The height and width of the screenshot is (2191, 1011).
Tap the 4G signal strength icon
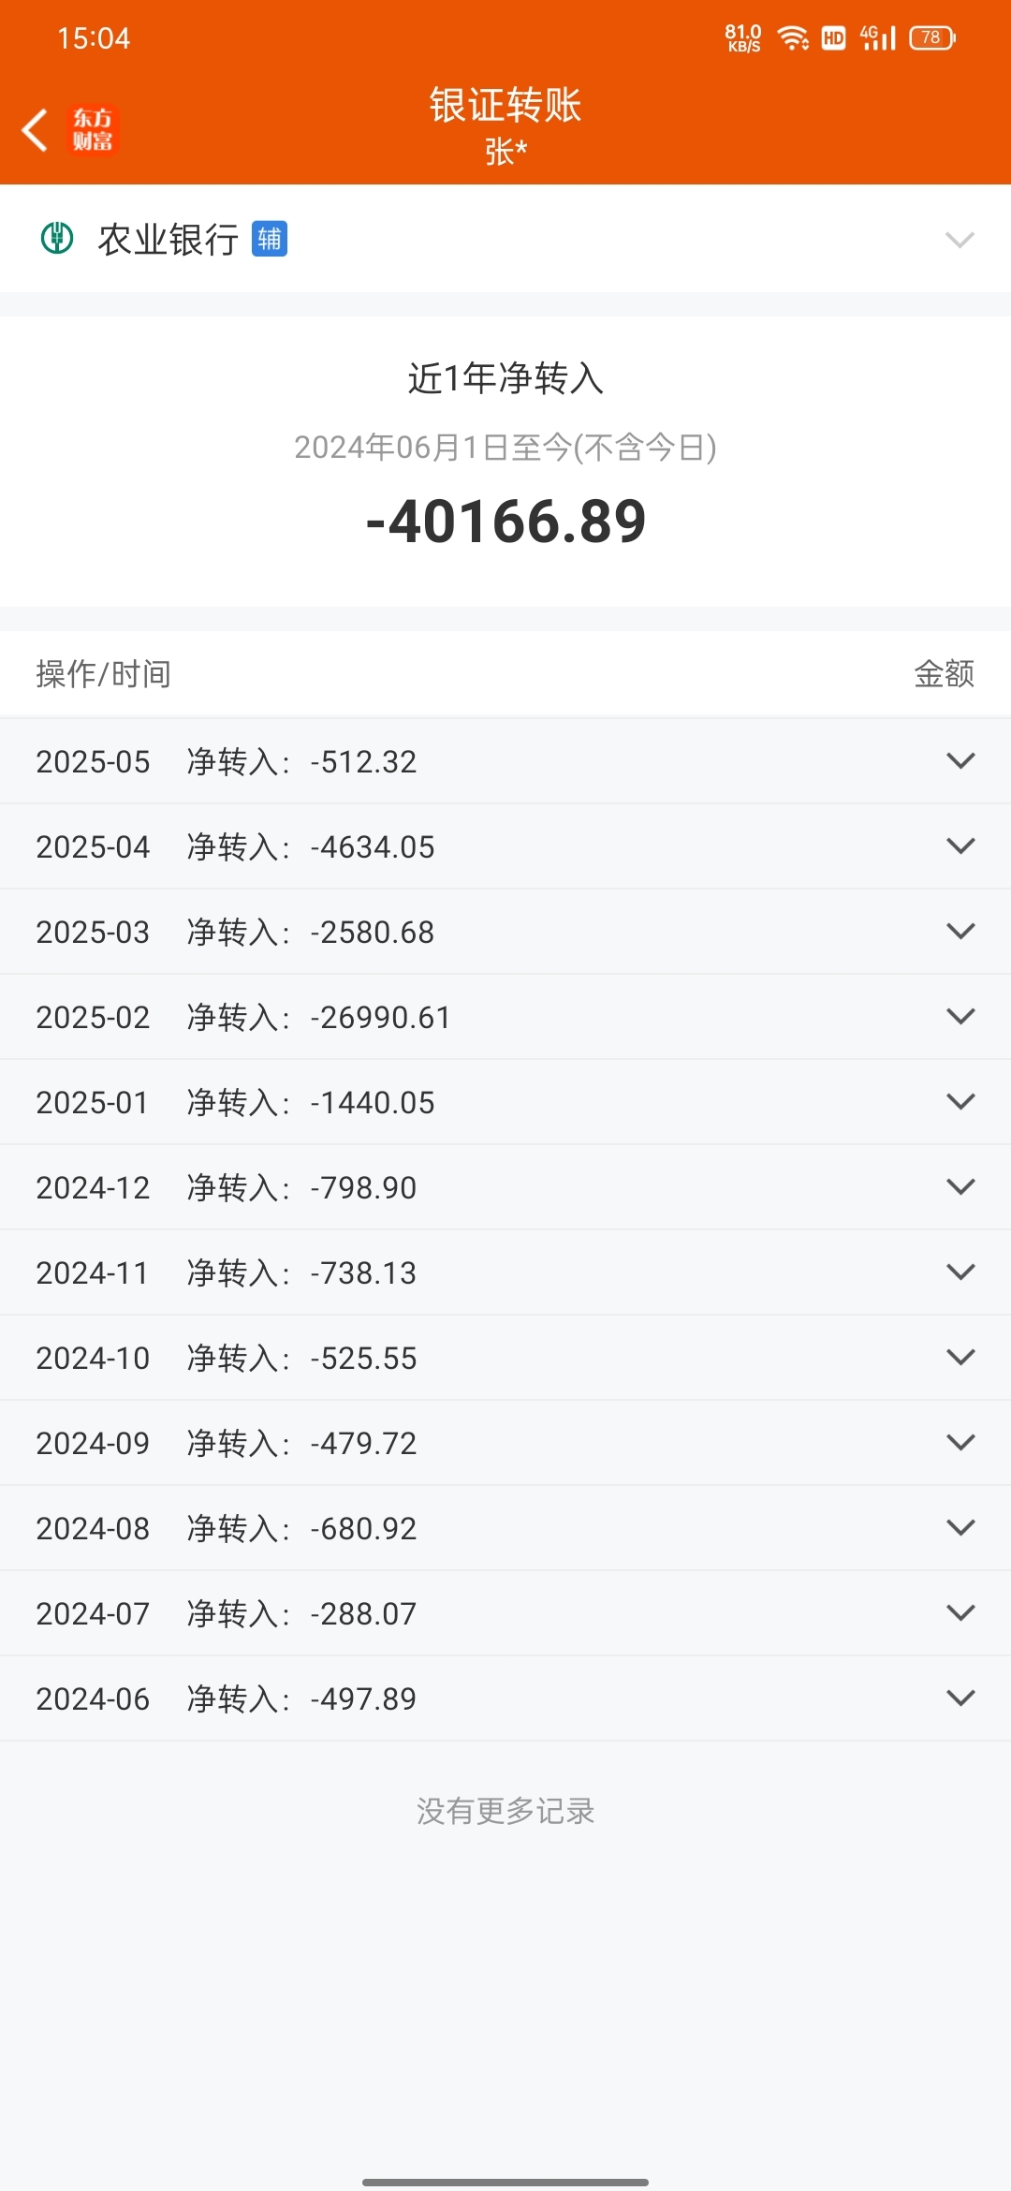(878, 37)
